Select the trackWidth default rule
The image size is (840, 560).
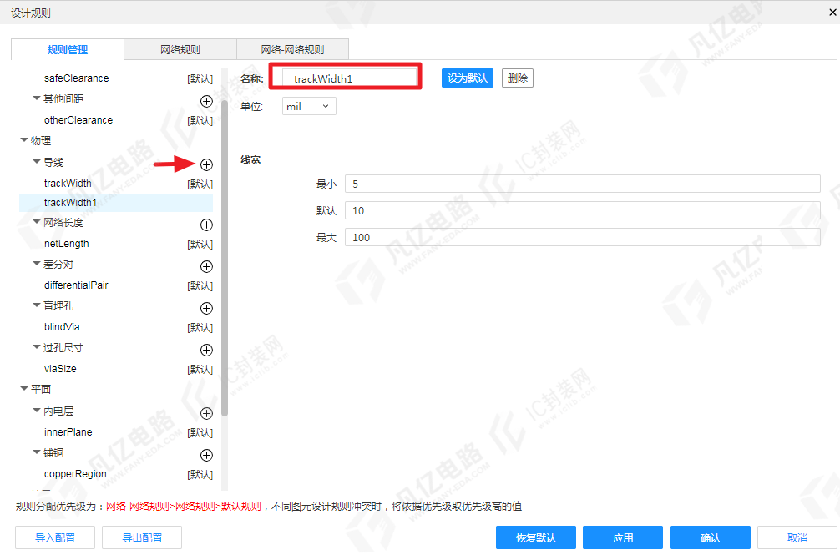pos(68,183)
